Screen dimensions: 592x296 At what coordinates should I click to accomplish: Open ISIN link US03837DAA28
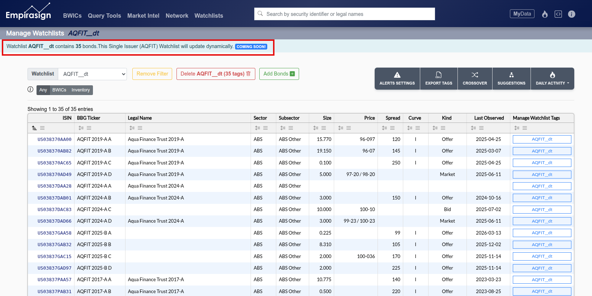[x=55, y=186]
